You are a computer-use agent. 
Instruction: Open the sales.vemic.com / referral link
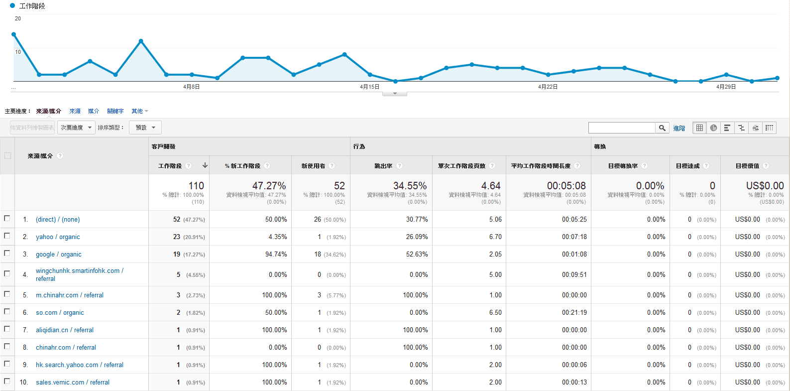point(73,382)
